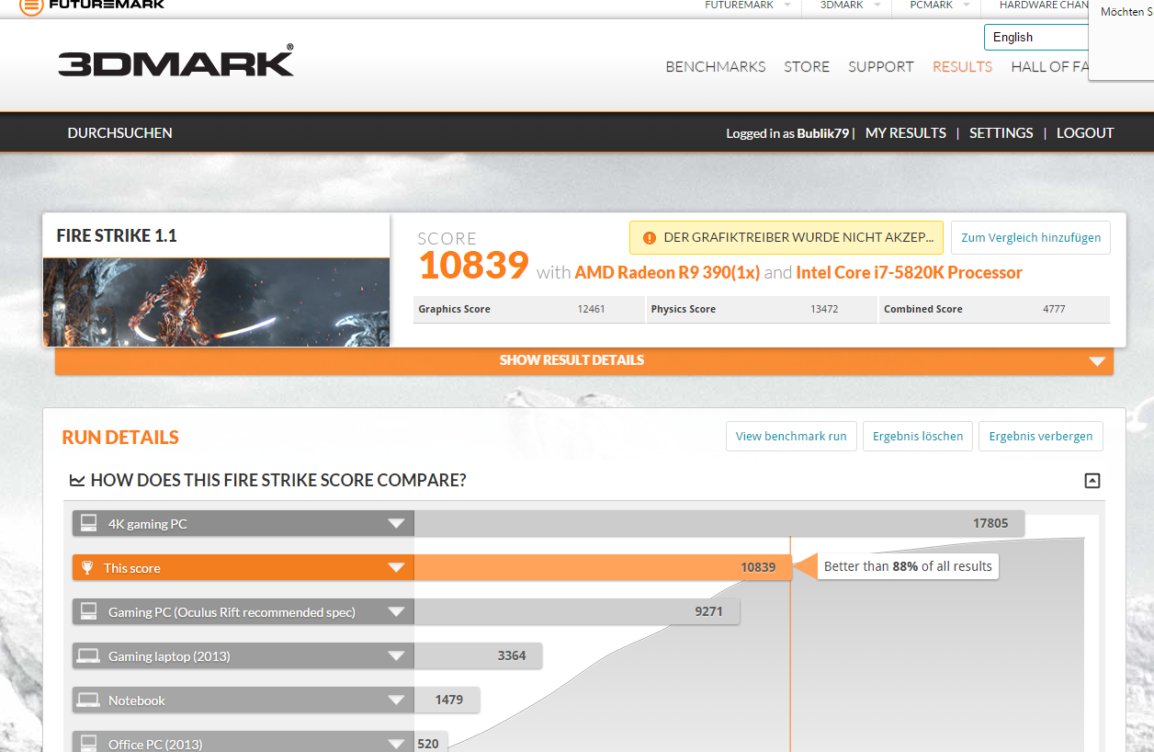Viewport: 1154px width, 752px height.
Task: Click the monitor icon for Oculus Rift Gaming PC
Action: pyautogui.click(x=89, y=611)
